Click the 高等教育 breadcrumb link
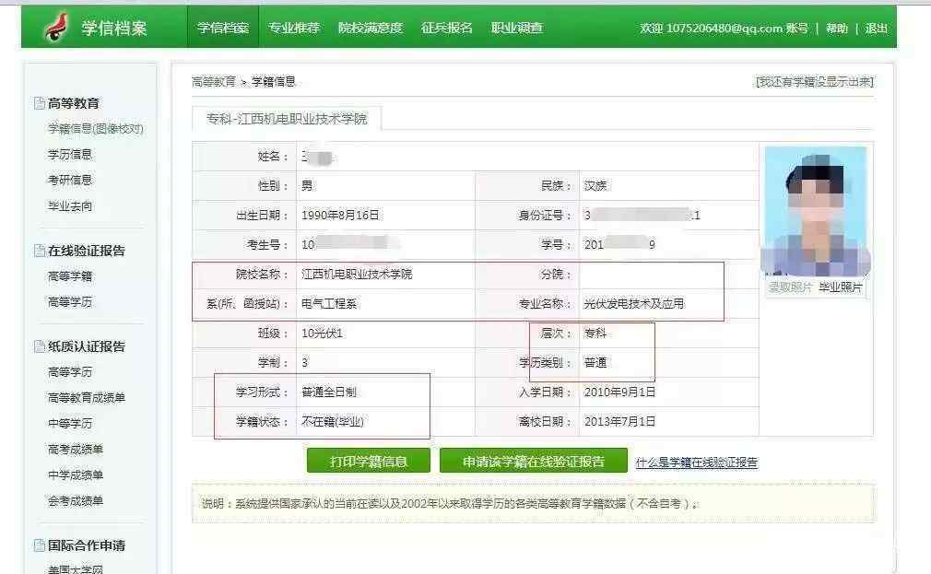This screenshot has width=931, height=574. pos(214,81)
